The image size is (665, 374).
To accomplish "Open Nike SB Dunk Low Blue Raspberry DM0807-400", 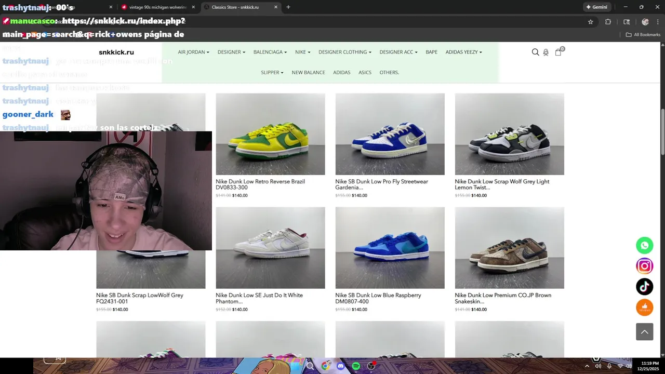I will point(378,298).
